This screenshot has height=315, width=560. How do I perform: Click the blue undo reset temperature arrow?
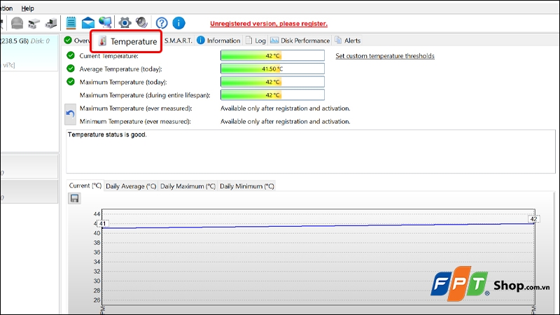[71, 114]
